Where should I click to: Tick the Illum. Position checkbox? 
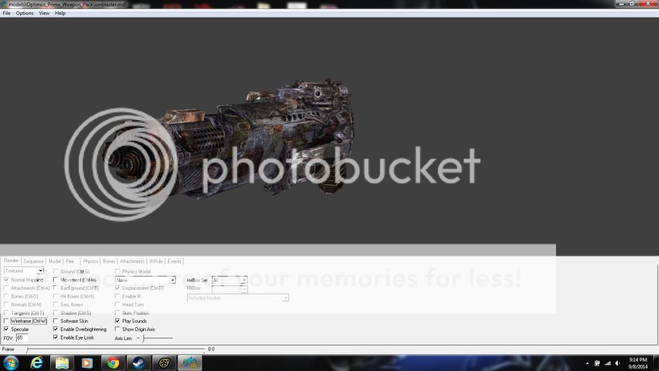click(117, 313)
